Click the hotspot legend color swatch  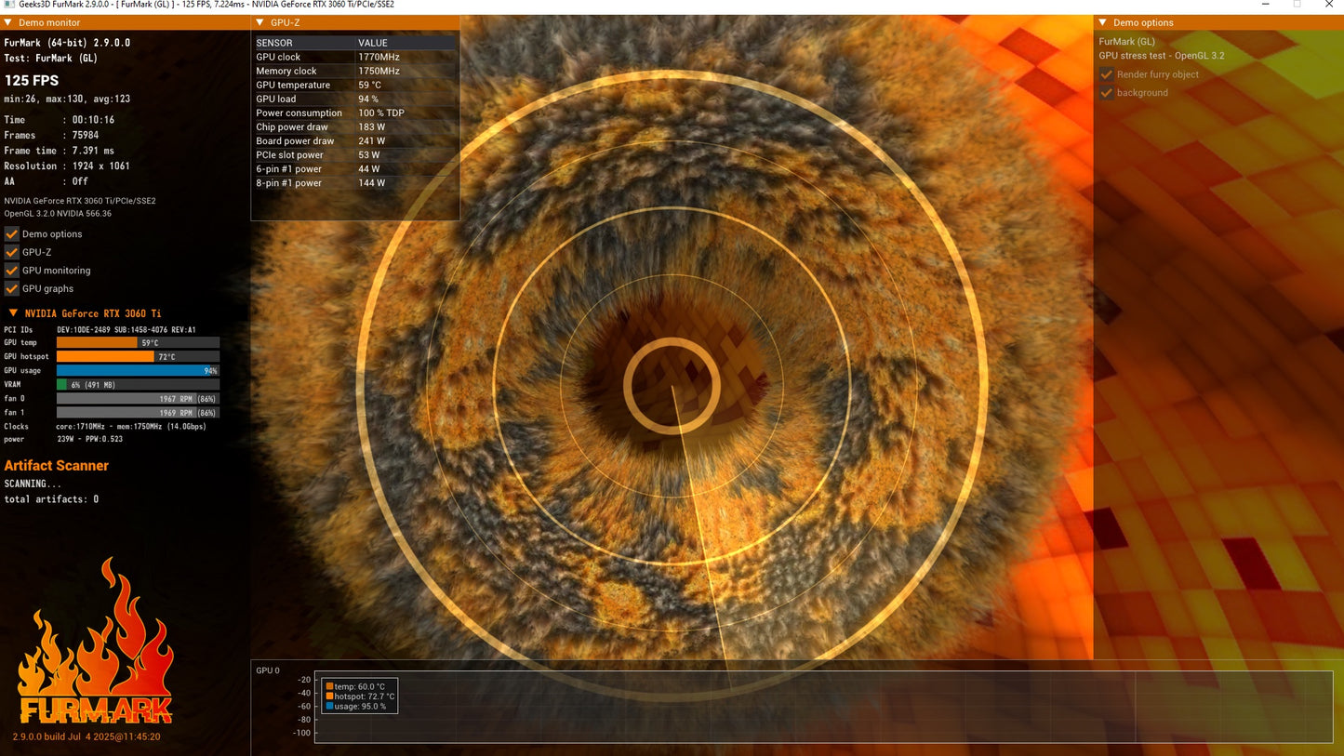[330, 696]
